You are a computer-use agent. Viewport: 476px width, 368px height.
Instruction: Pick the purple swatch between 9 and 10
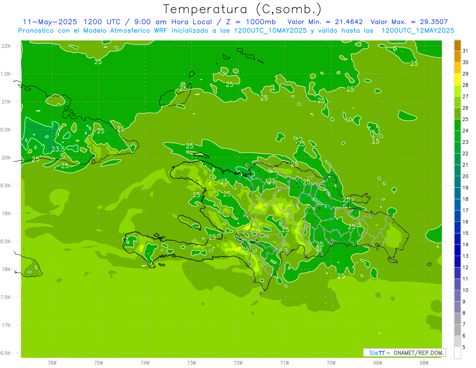(x=457, y=296)
